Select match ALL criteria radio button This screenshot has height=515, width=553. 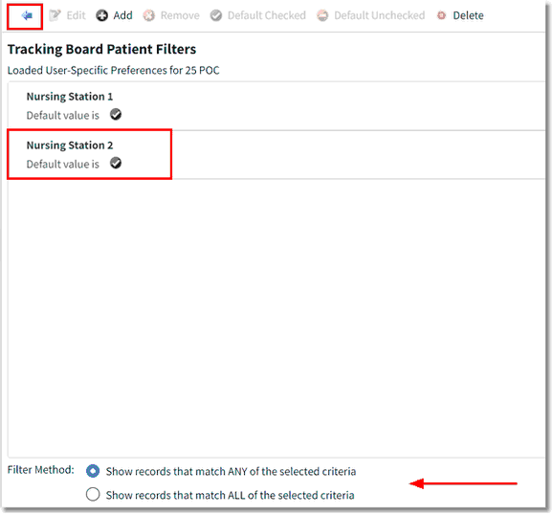point(93,494)
